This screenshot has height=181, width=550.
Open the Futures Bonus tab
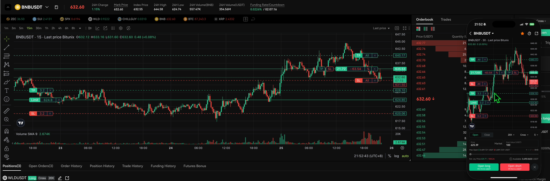pyautogui.click(x=195, y=166)
